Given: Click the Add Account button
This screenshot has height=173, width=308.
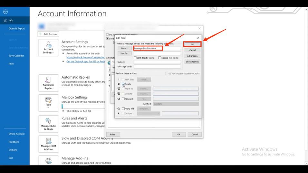Looking at the screenshot, I should pos(48,34).
